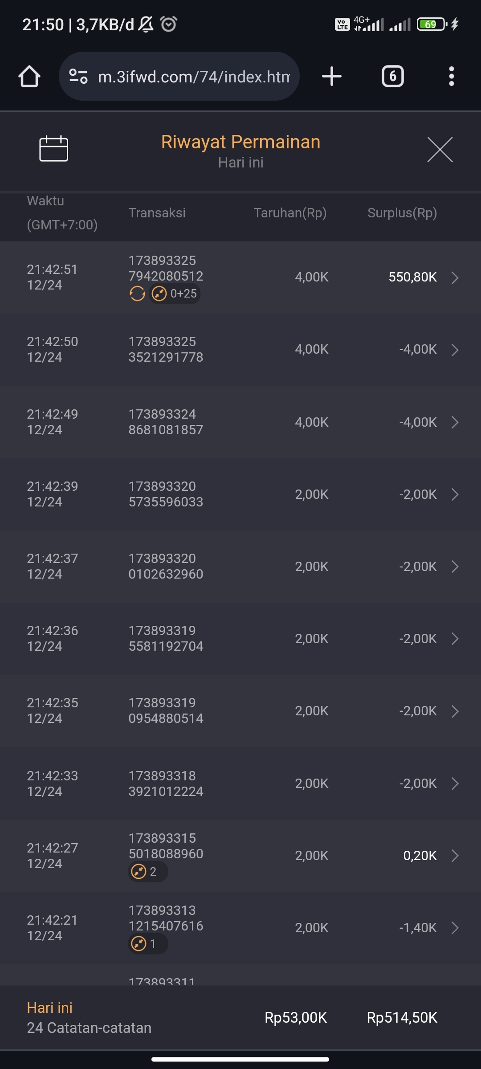Select the 21:42:33 transaction entry
This screenshot has width=481, height=1069.
[240, 783]
